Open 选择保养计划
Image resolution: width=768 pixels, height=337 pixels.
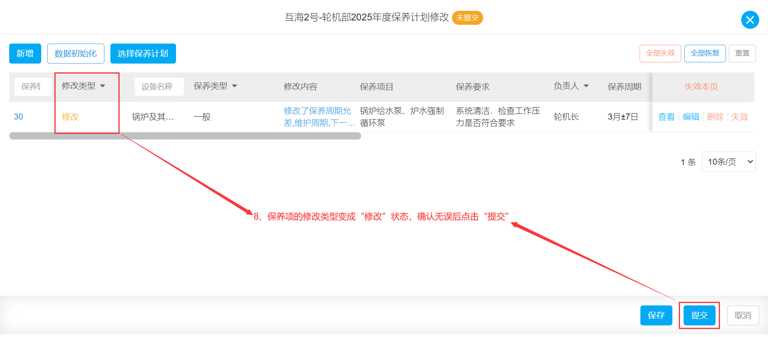[143, 54]
